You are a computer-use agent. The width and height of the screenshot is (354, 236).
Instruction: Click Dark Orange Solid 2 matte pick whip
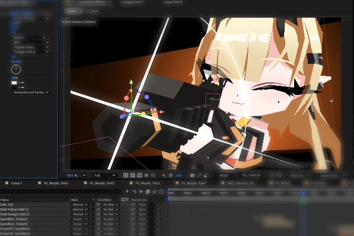98,214
